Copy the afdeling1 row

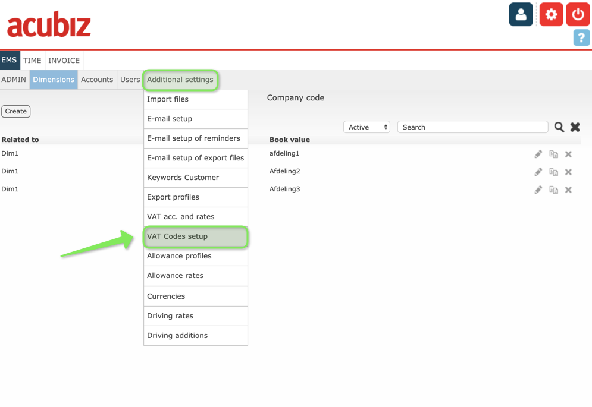coord(553,154)
